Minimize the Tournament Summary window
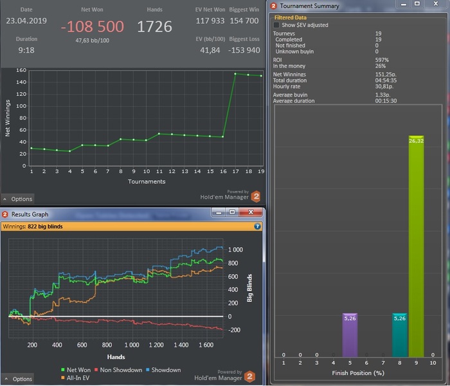Image resolution: width=450 pixels, height=386 pixels. [403, 4]
